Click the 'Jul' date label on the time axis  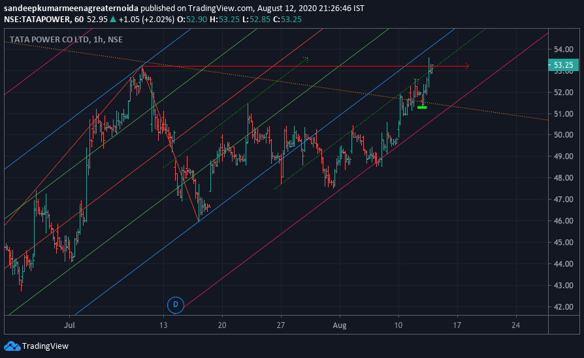69,325
